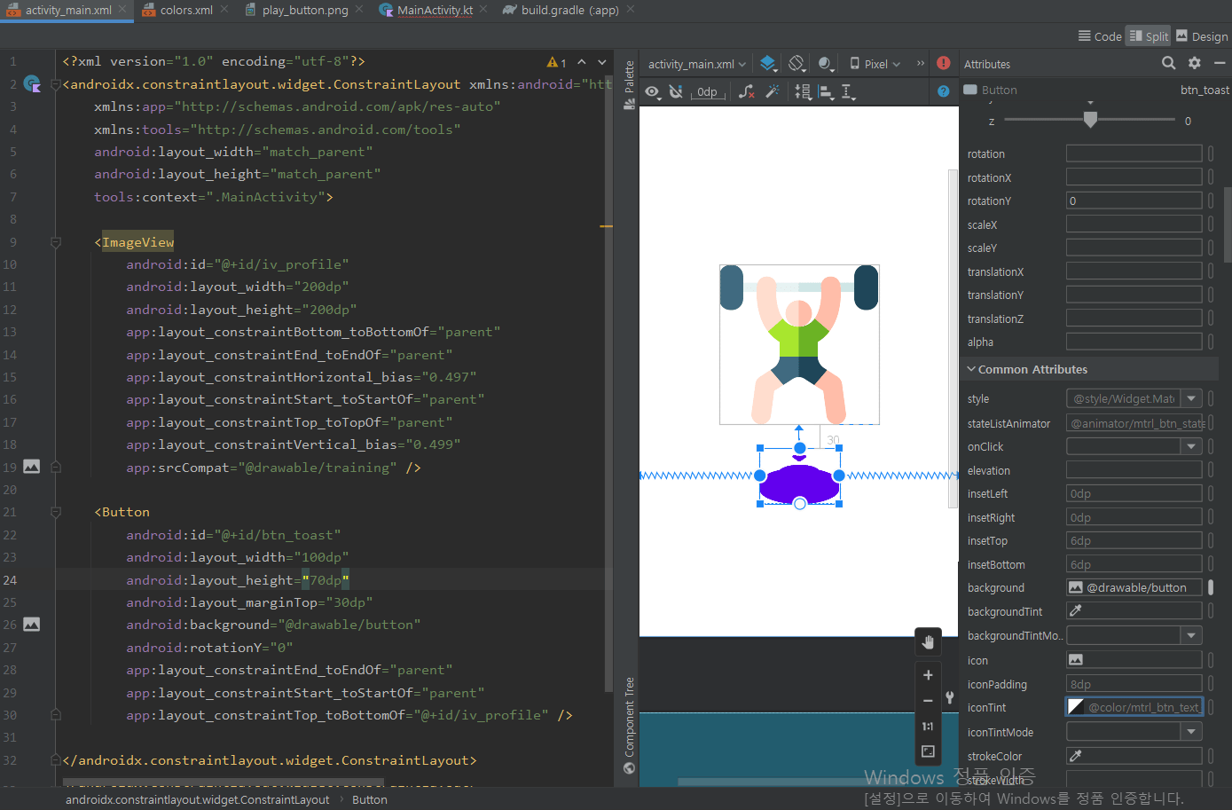Click the search magnifier in Attributes panel
The width and height of the screenshot is (1232, 810).
click(1169, 63)
